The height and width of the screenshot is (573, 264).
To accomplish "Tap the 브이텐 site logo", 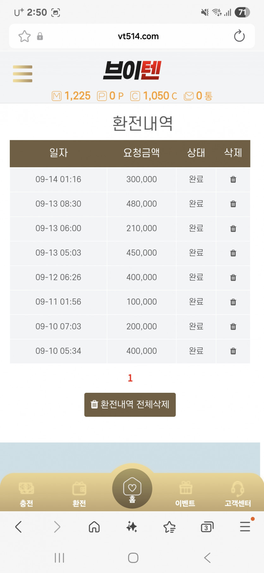I will click(x=132, y=70).
